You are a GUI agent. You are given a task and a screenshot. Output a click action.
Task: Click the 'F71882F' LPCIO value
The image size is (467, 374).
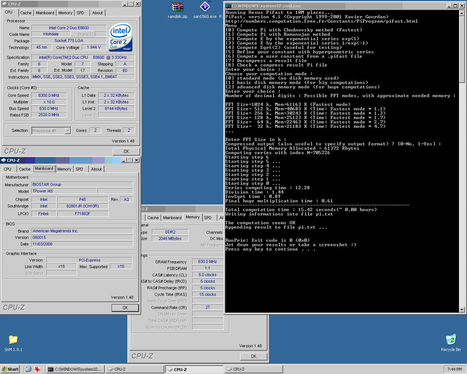pos(82,214)
